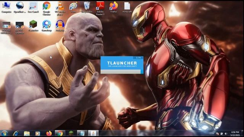This screenshot has height=137, width=244.
Task: Open the volume speaker icon in tray
Action: coord(226,134)
